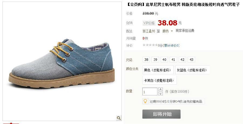The width and height of the screenshot is (243, 124).
Task: Click the star rating icons
Action: coord(150,45)
